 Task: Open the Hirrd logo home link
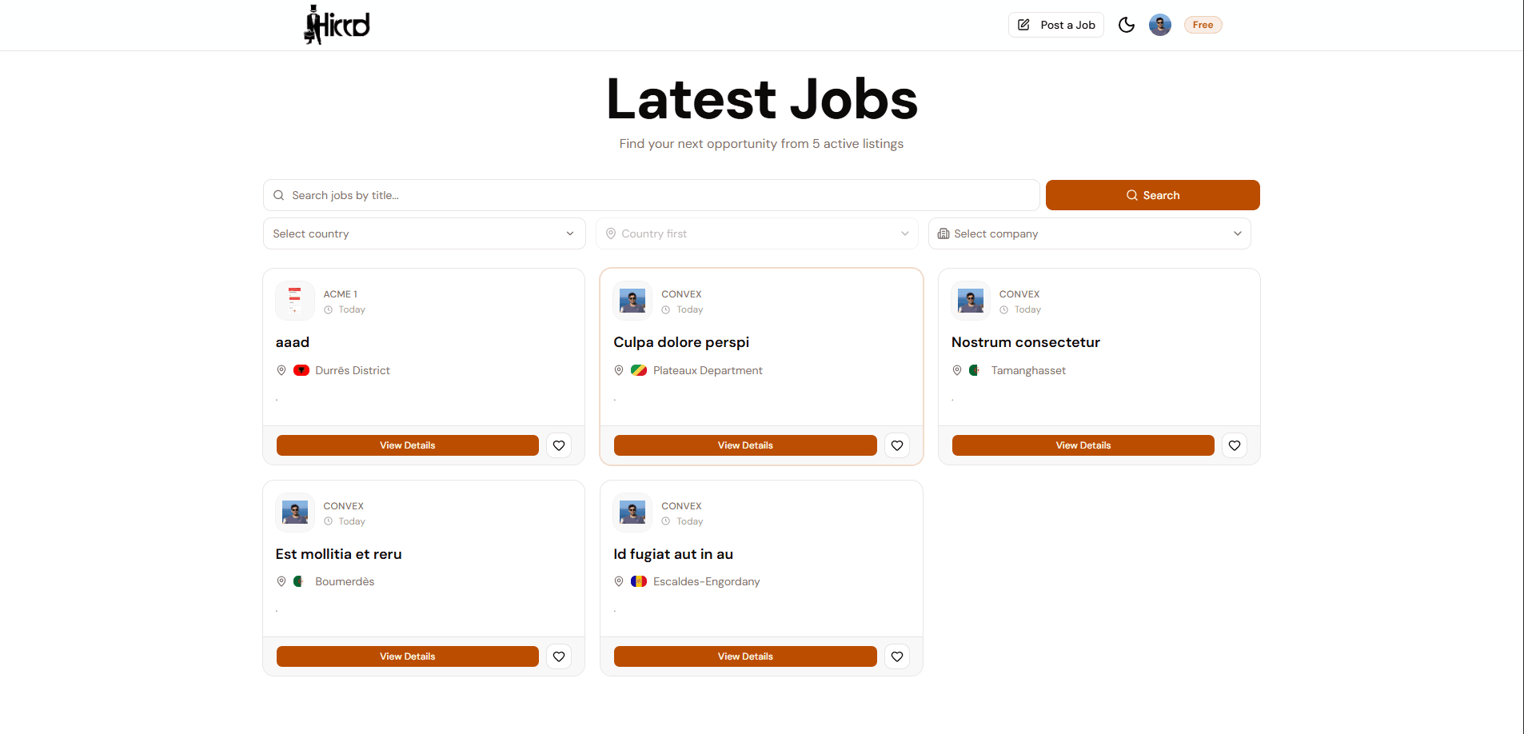[337, 25]
